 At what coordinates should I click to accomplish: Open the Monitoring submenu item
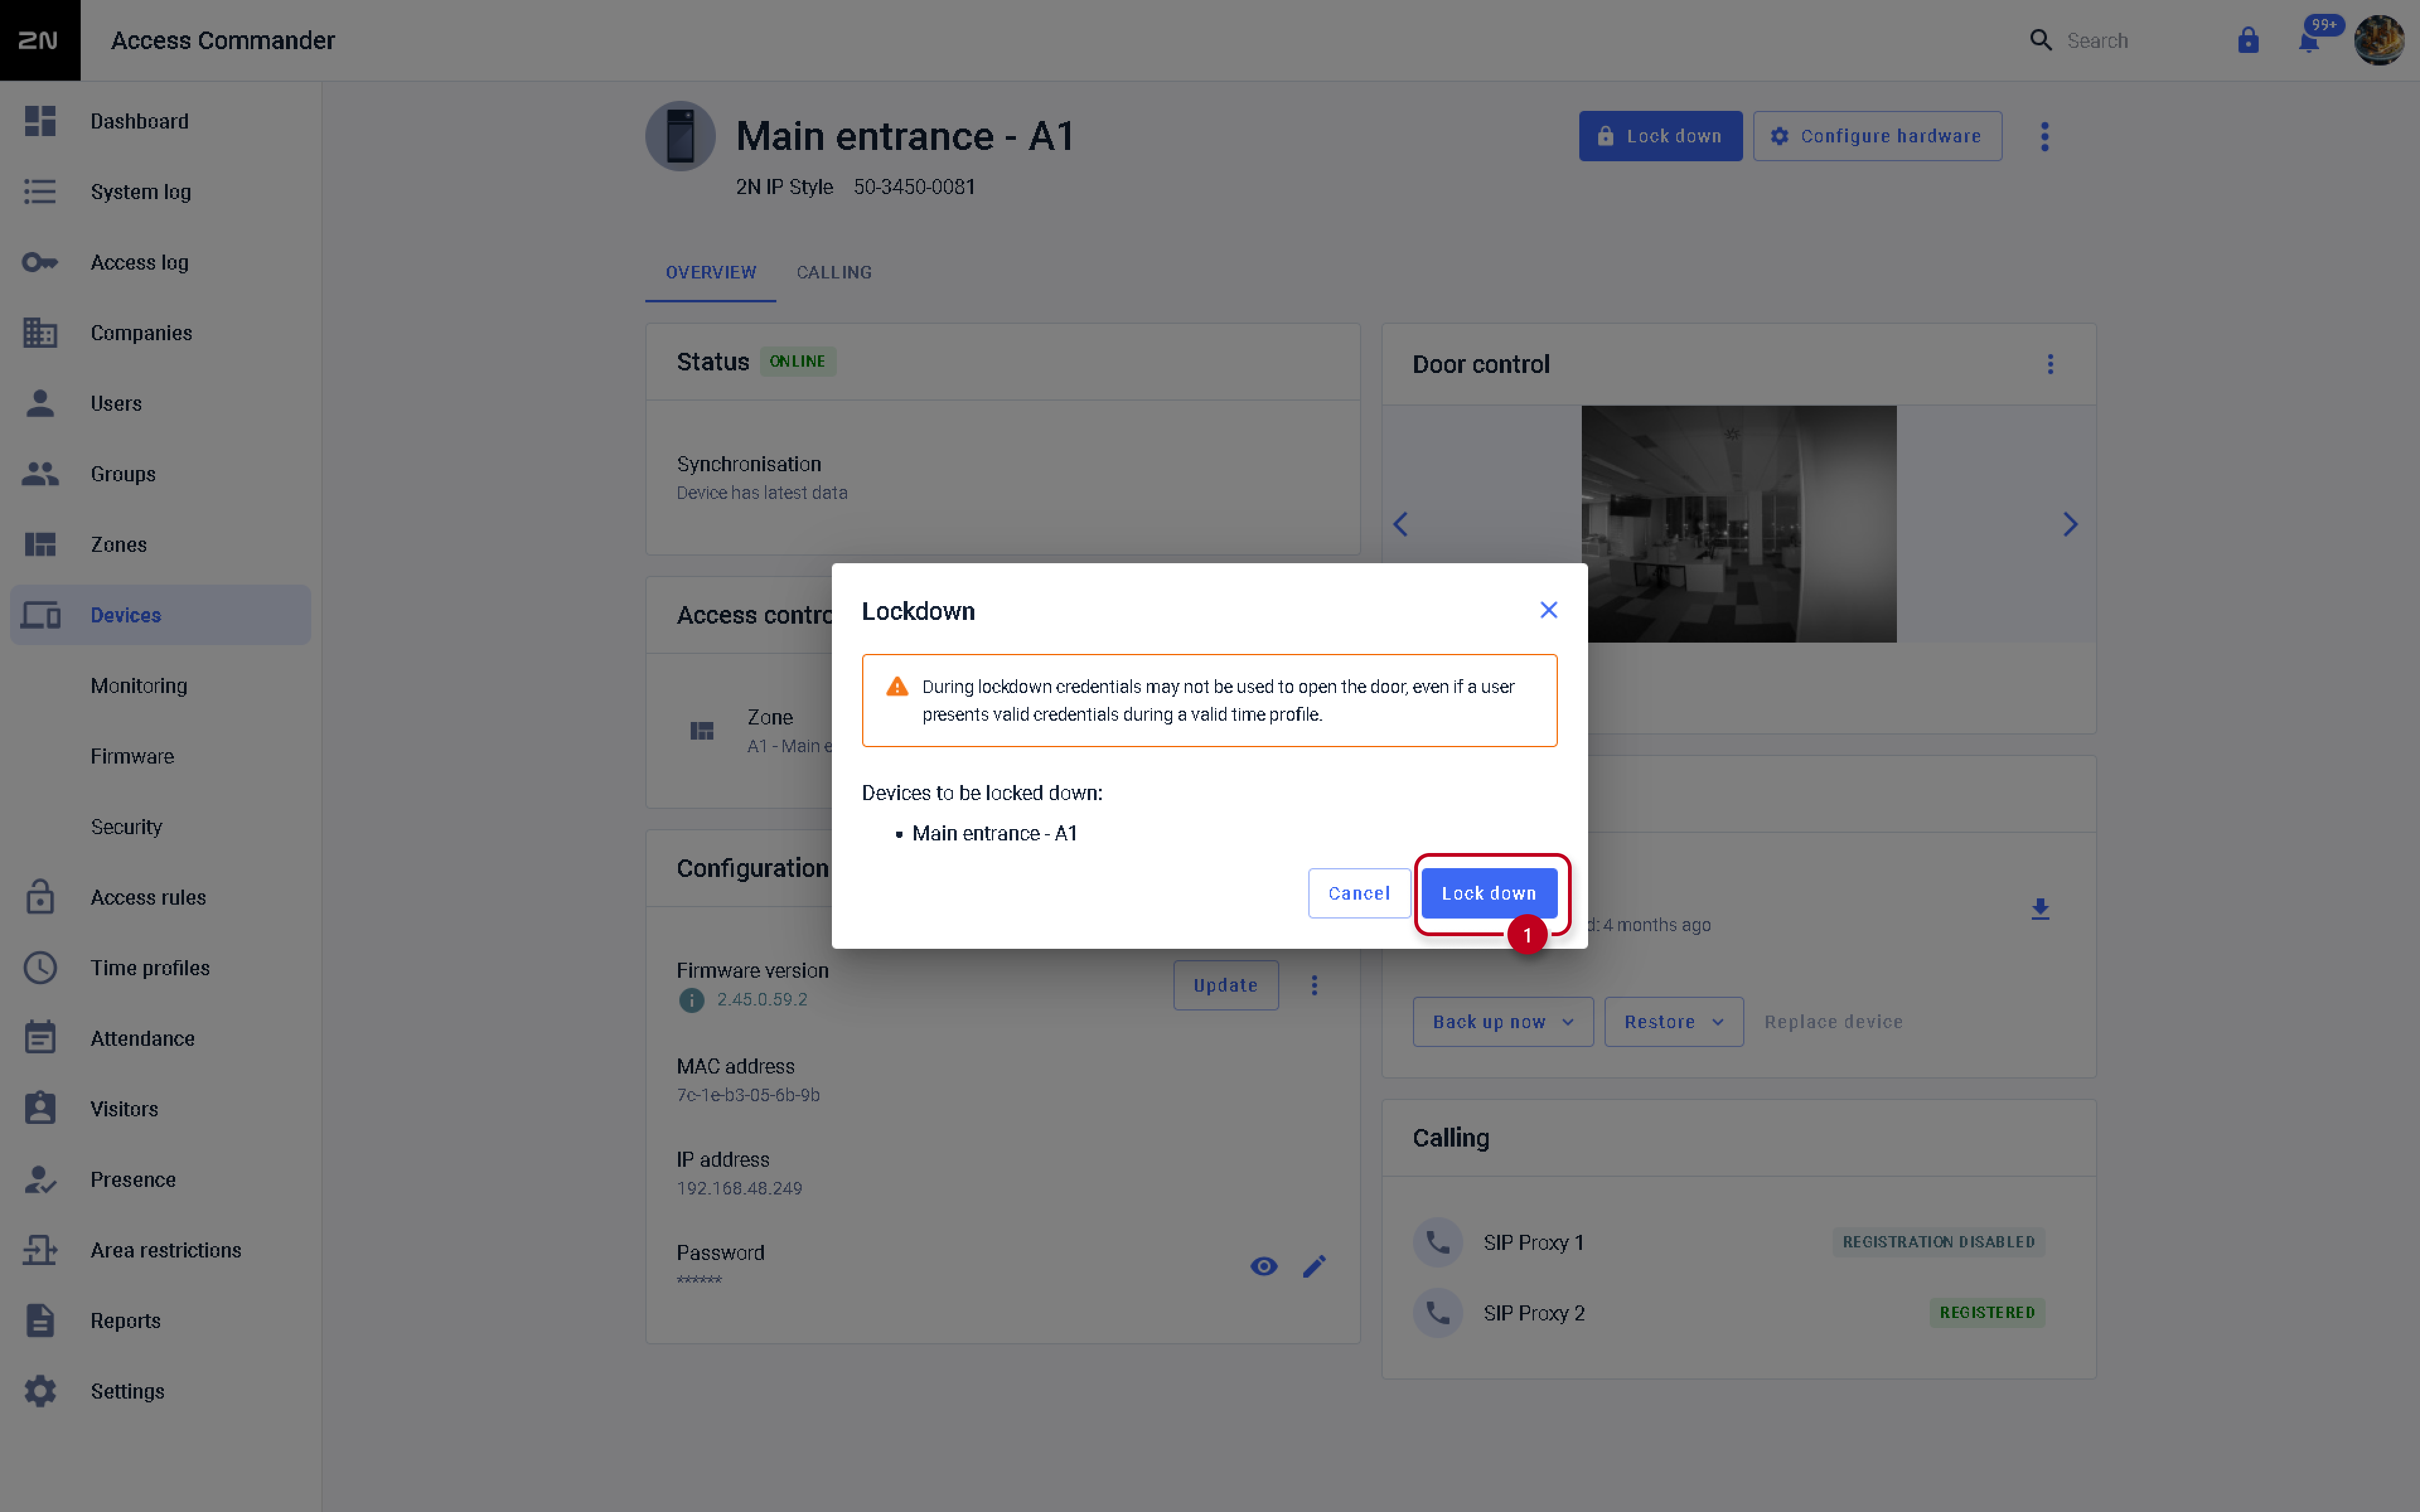(x=139, y=685)
